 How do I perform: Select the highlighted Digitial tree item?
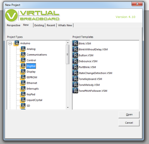click(x=31, y=66)
